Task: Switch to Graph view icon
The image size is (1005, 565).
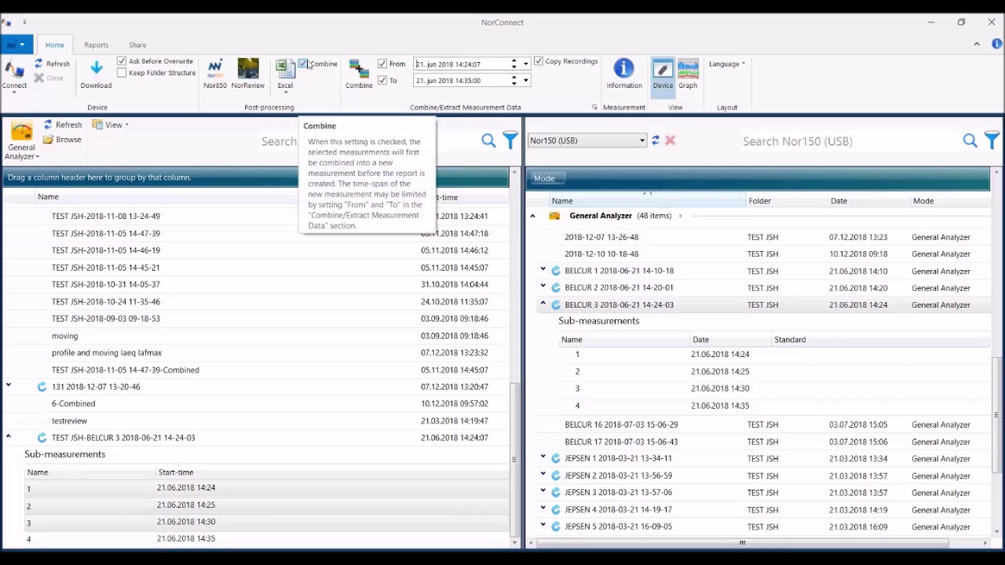Action: (x=688, y=69)
